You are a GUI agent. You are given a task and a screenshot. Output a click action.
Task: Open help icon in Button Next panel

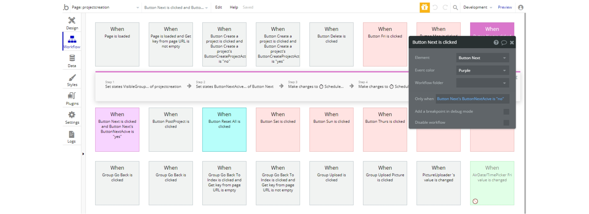coord(496,42)
